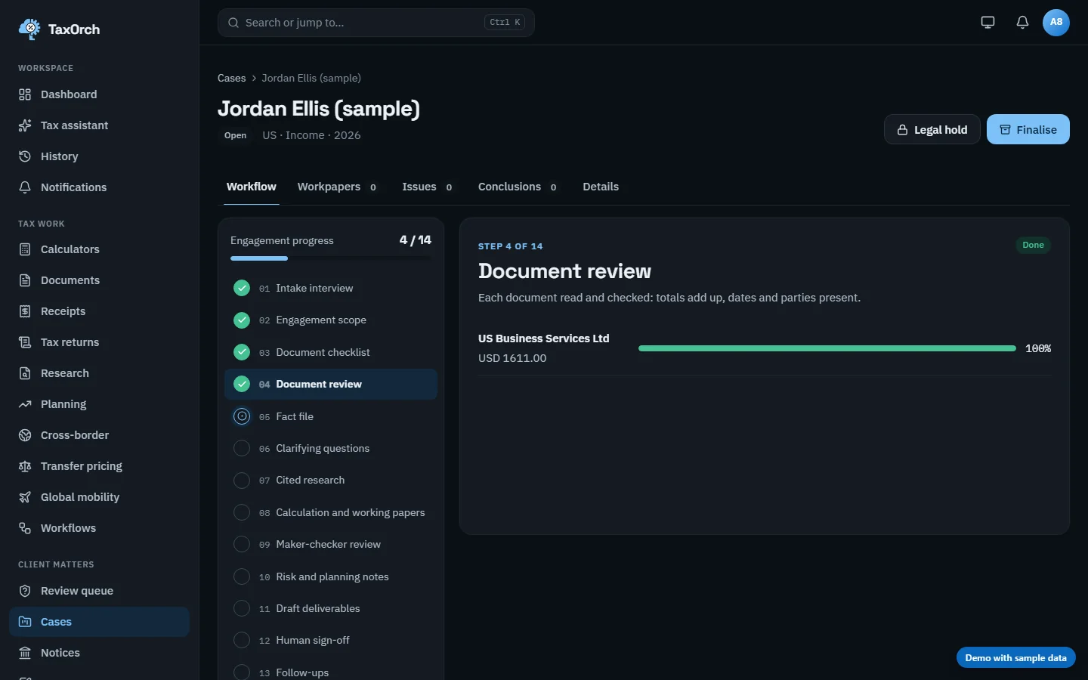
Task: Click the Jordan Ellis (sample) breadcrumb
Action: [311, 78]
